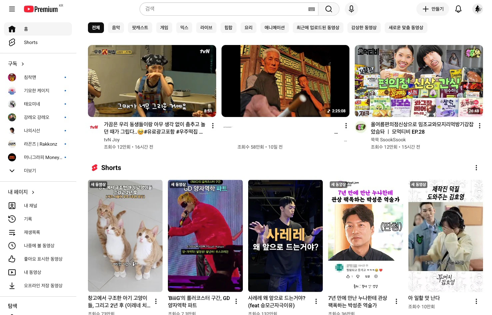Open options menu for 모먹티비 EP.28 video

click(x=480, y=126)
